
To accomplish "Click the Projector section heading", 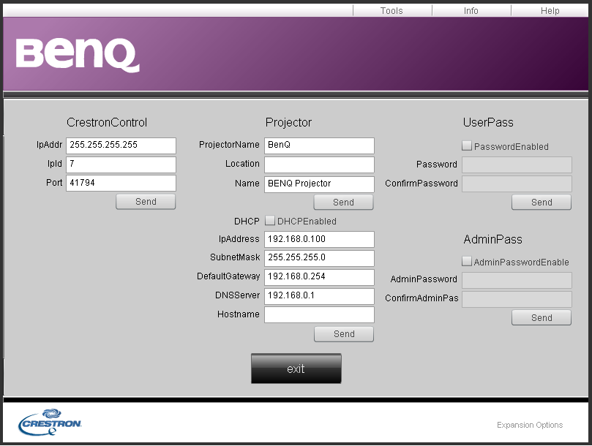I will pos(288,122).
